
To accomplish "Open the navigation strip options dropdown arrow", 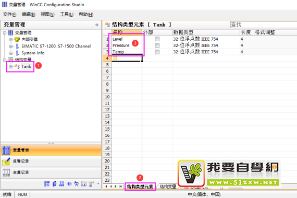I will pyautogui.click(x=98, y=183).
